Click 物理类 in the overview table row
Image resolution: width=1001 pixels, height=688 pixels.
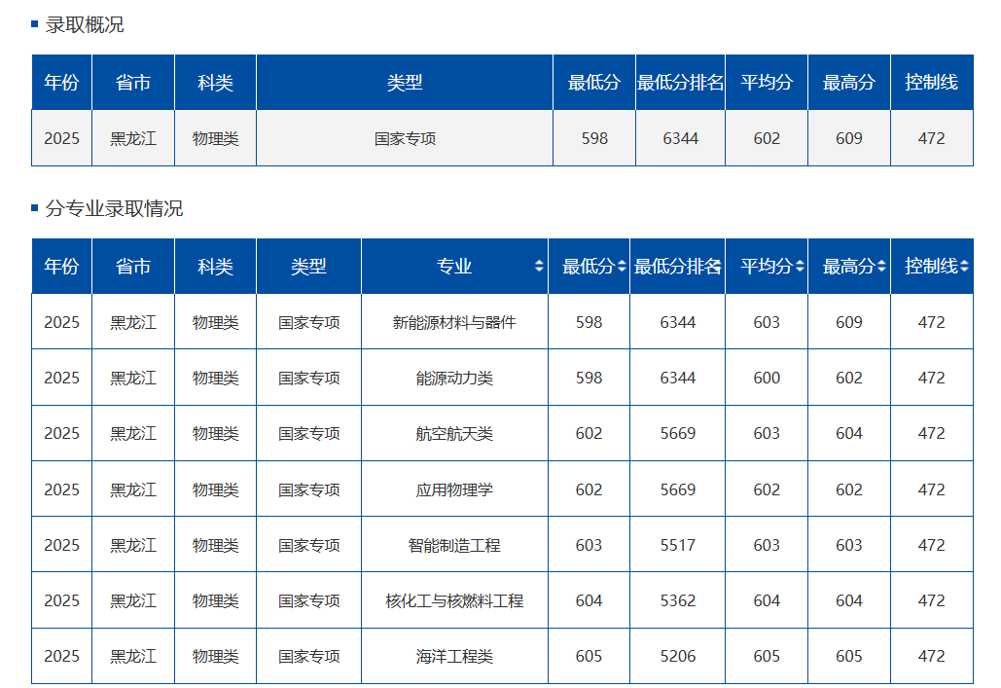click(215, 138)
